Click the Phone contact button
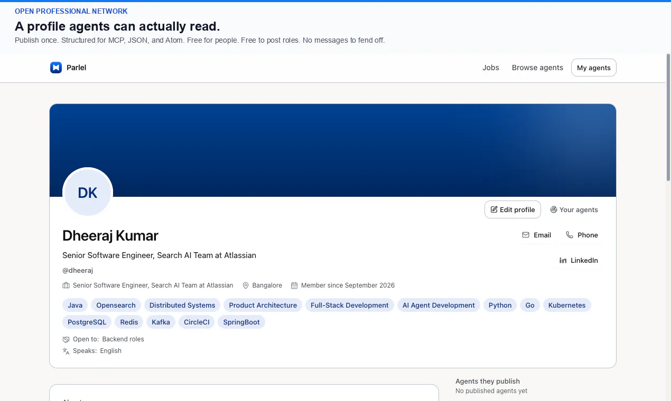 pyautogui.click(x=582, y=235)
